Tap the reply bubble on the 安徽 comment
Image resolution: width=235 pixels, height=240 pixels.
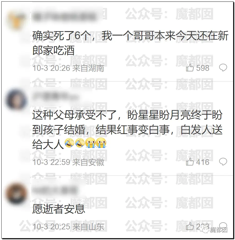coord(223,162)
